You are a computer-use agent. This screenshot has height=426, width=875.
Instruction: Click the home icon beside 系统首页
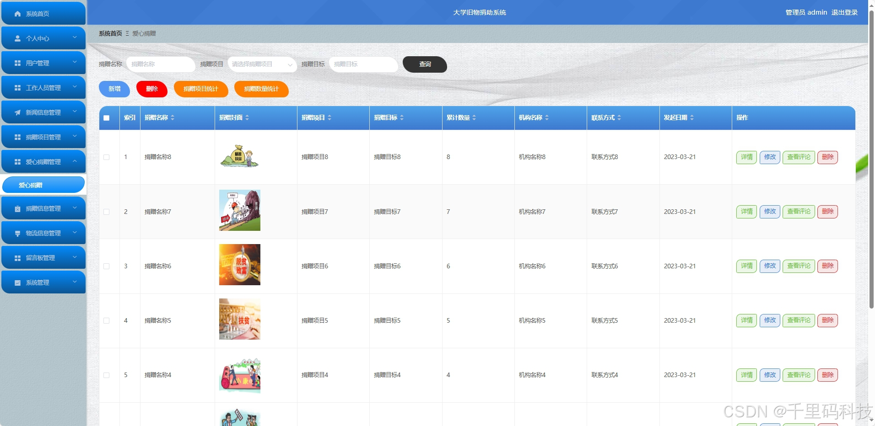[x=18, y=14]
